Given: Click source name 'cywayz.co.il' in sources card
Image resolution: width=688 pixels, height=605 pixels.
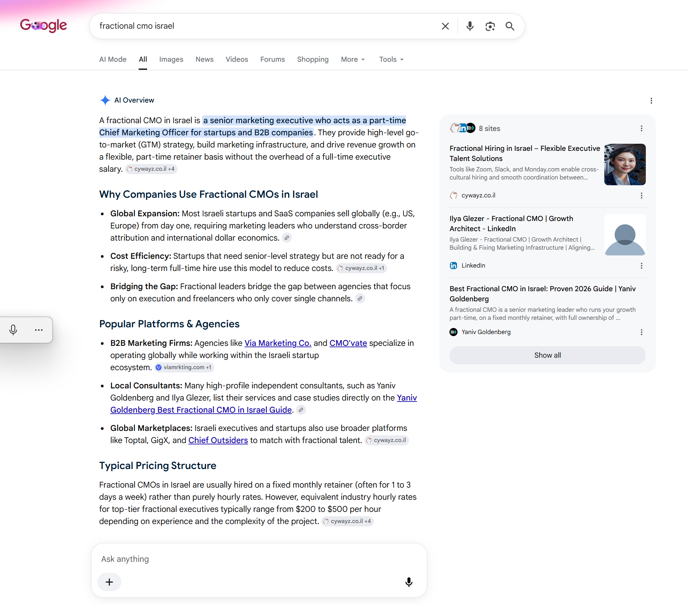Looking at the screenshot, I should (x=478, y=195).
